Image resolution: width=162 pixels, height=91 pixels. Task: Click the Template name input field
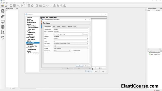coord(71,29)
